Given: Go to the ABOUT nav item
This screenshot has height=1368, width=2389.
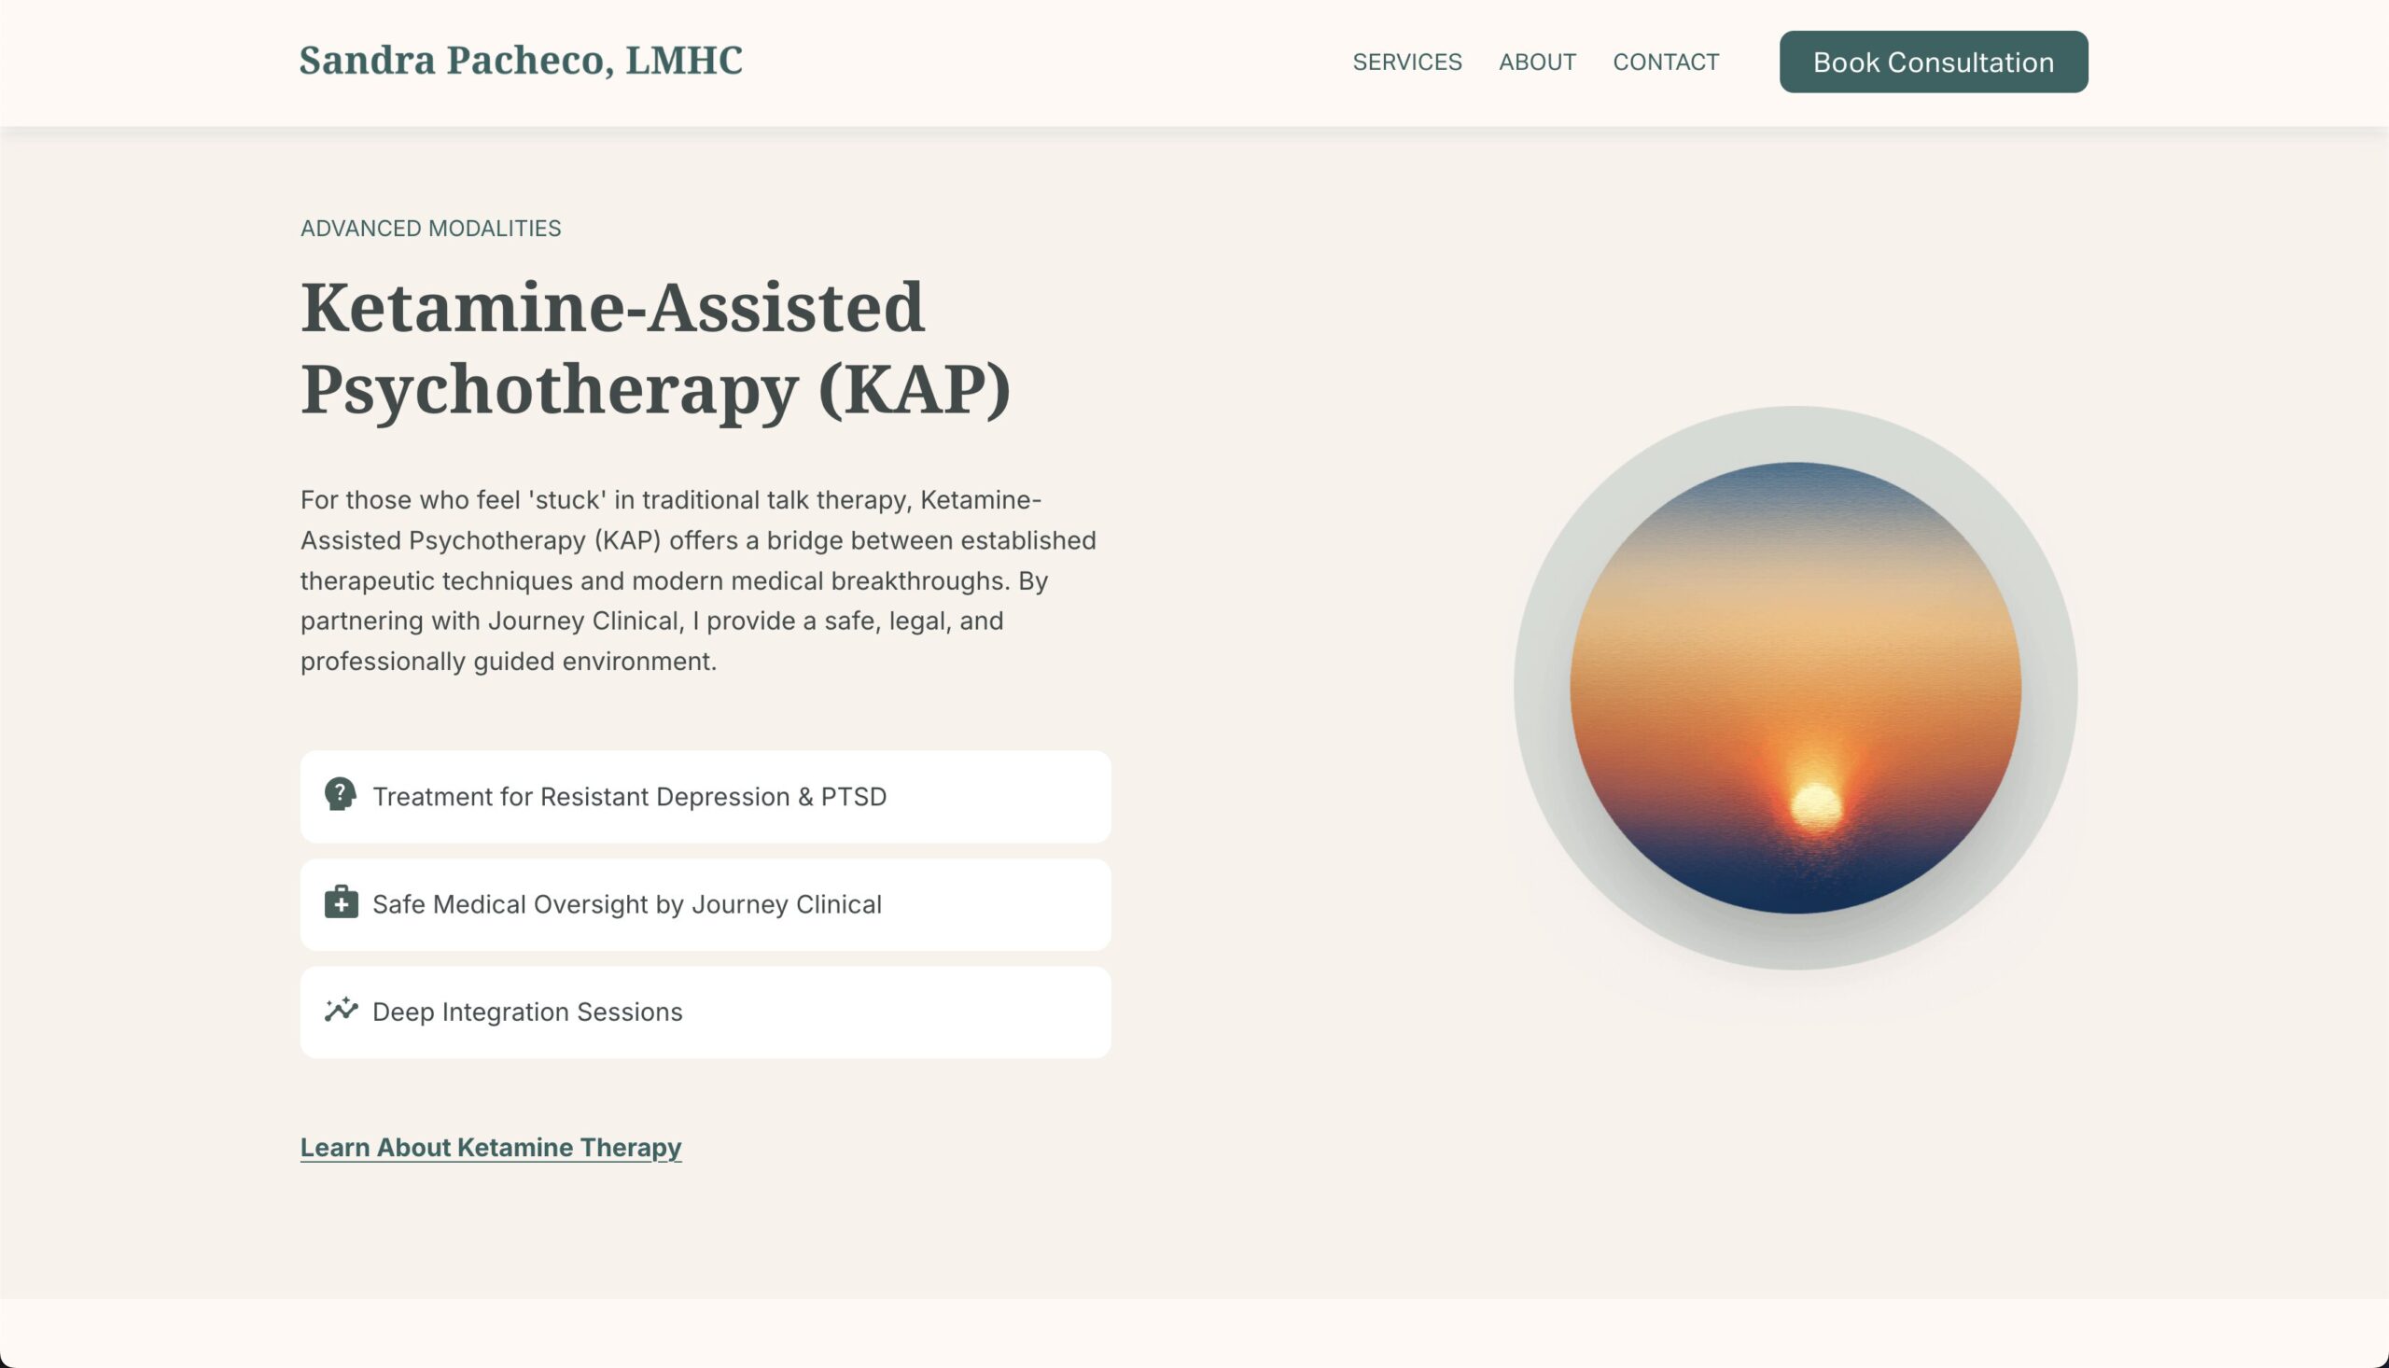Looking at the screenshot, I should tap(1537, 62).
